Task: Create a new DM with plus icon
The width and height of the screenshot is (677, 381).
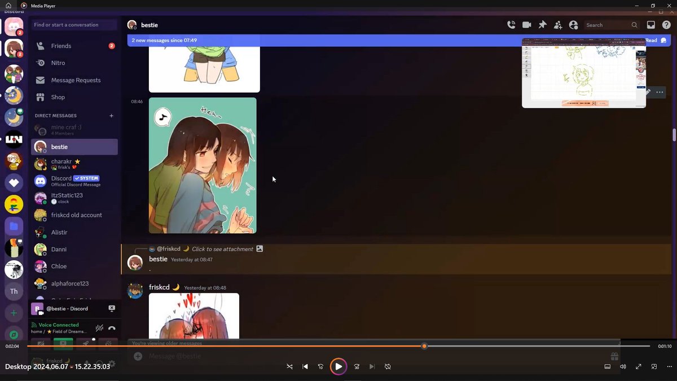Action: tap(111, 116)
